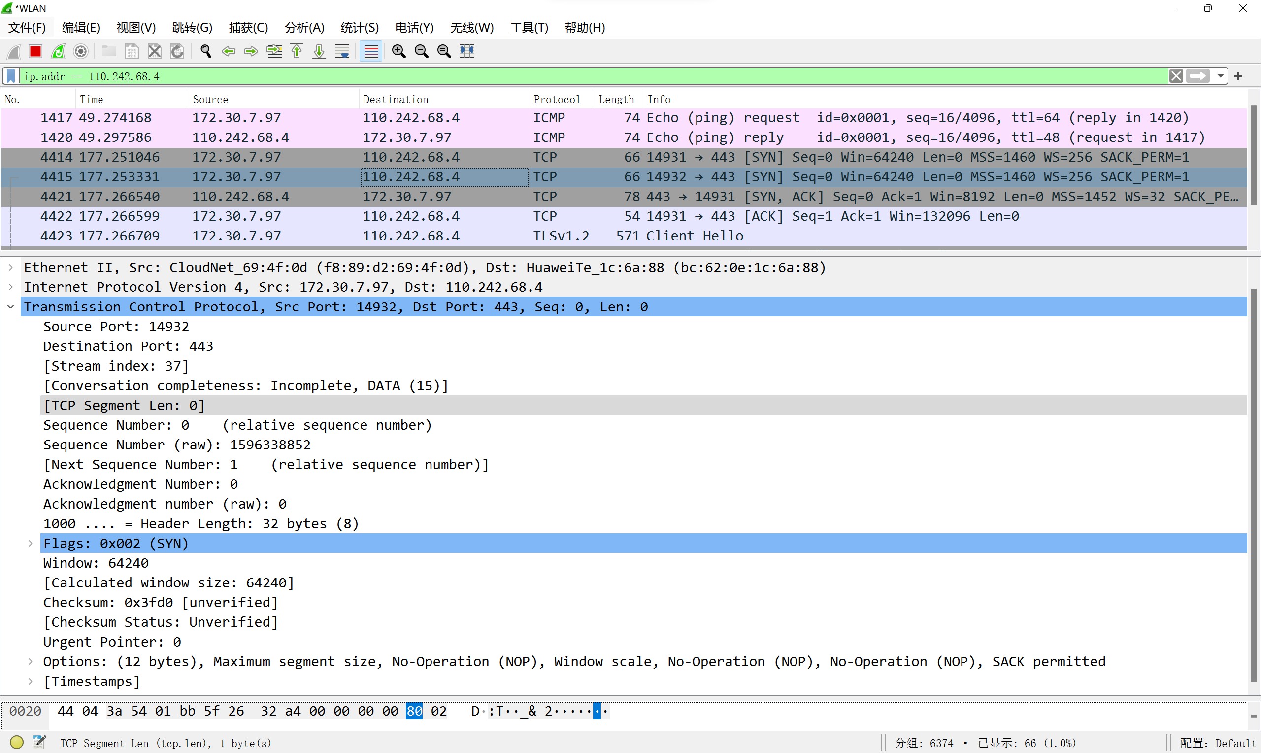
Task: Toggle auto-scroll during live capture
Action: 342,51
